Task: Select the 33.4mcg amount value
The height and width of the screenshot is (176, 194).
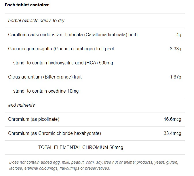Action: 173,133
